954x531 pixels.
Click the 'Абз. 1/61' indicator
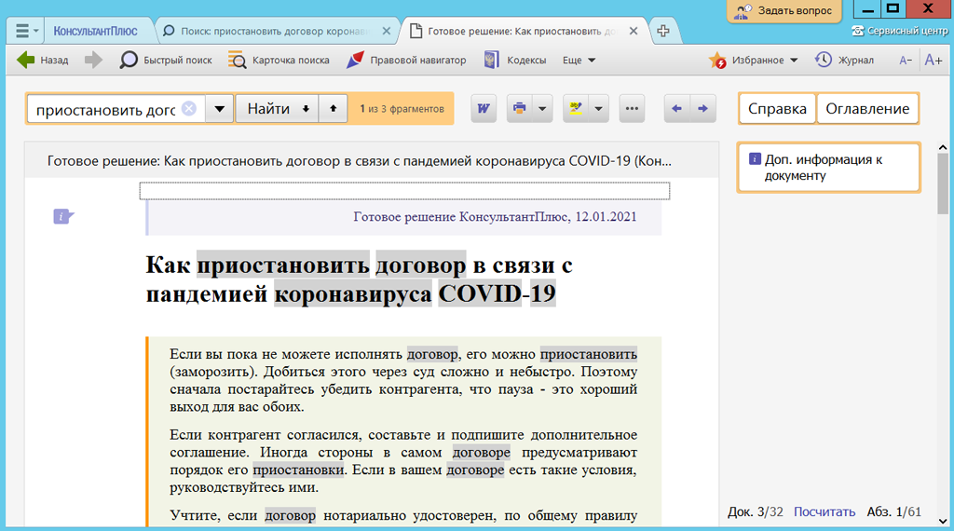click(x=893, y=512)
